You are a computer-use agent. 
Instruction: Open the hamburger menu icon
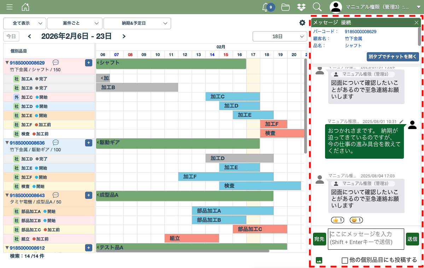tap(10, 7)
